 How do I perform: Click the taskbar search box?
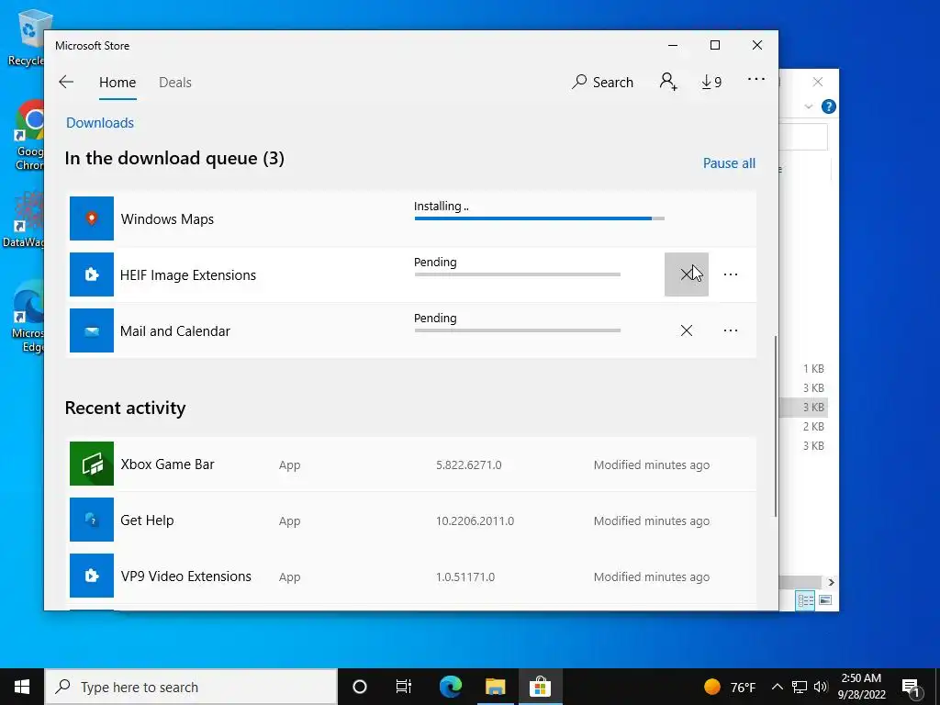(x=191, y=687)
